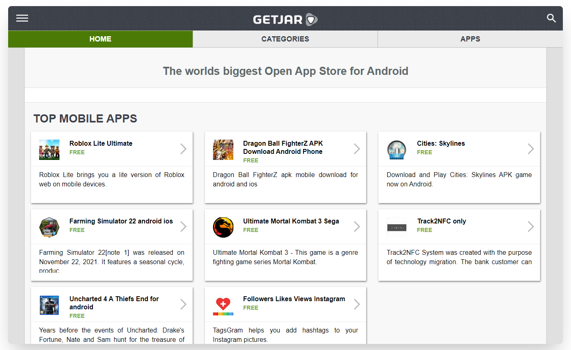Select the Dragon Ball FighterZ app icon
This screenshot has height=350, width=571.
click(223, 149)
